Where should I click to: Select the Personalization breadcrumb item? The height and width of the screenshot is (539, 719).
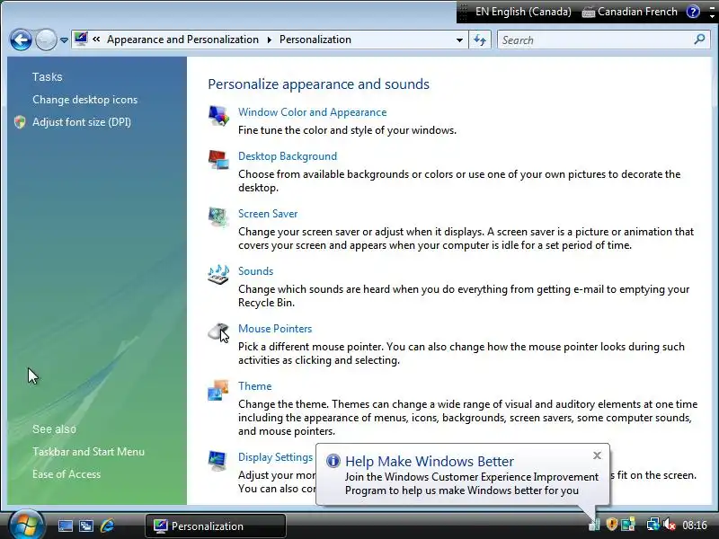(x=315, y=40)
